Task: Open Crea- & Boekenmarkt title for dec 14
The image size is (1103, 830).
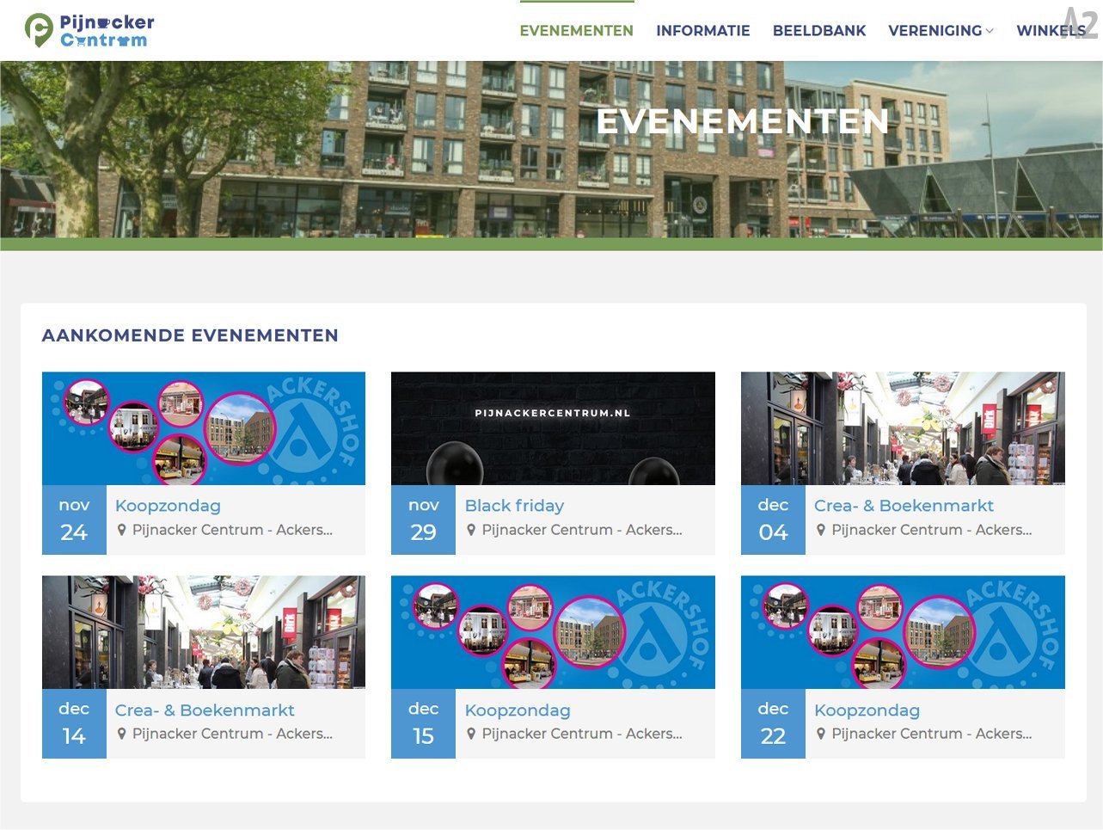Action: pyautogui.click(x=205, y=710)
